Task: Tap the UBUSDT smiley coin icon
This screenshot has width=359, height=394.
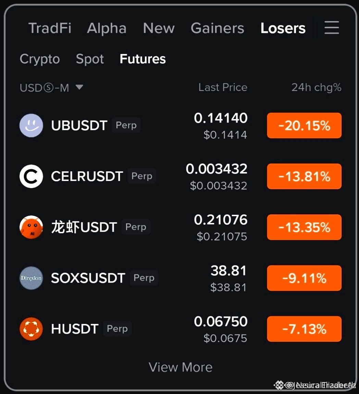Action: pyautogui.click(x=31, y=126)
